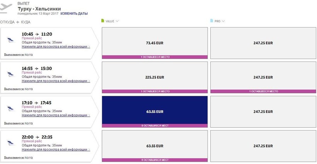Image resolution: width=317 pixels, height=164 pixels.
Task: Choose 247.25 EUR Pro fare for 14:55 flight
Action: click(x=263, y=77)
